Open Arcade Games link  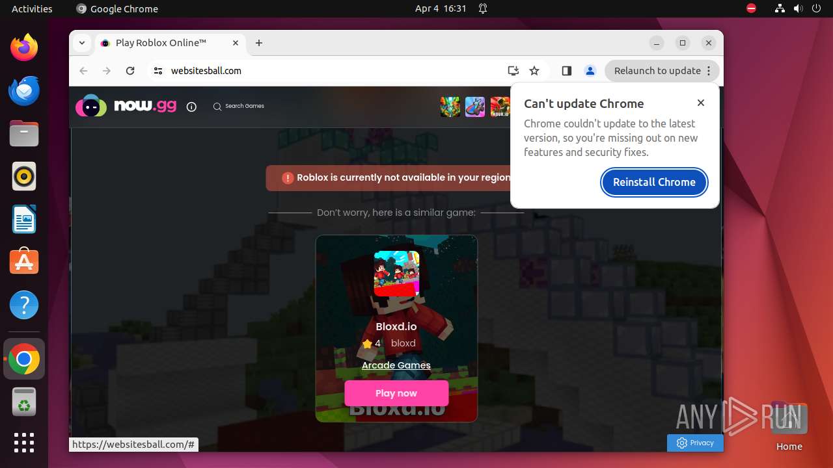pyautogui.click(x=396, y=365)
